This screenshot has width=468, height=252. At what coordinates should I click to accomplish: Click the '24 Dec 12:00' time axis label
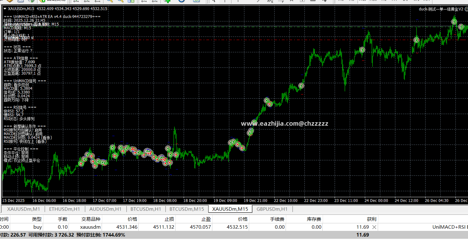tap(406, 201)
